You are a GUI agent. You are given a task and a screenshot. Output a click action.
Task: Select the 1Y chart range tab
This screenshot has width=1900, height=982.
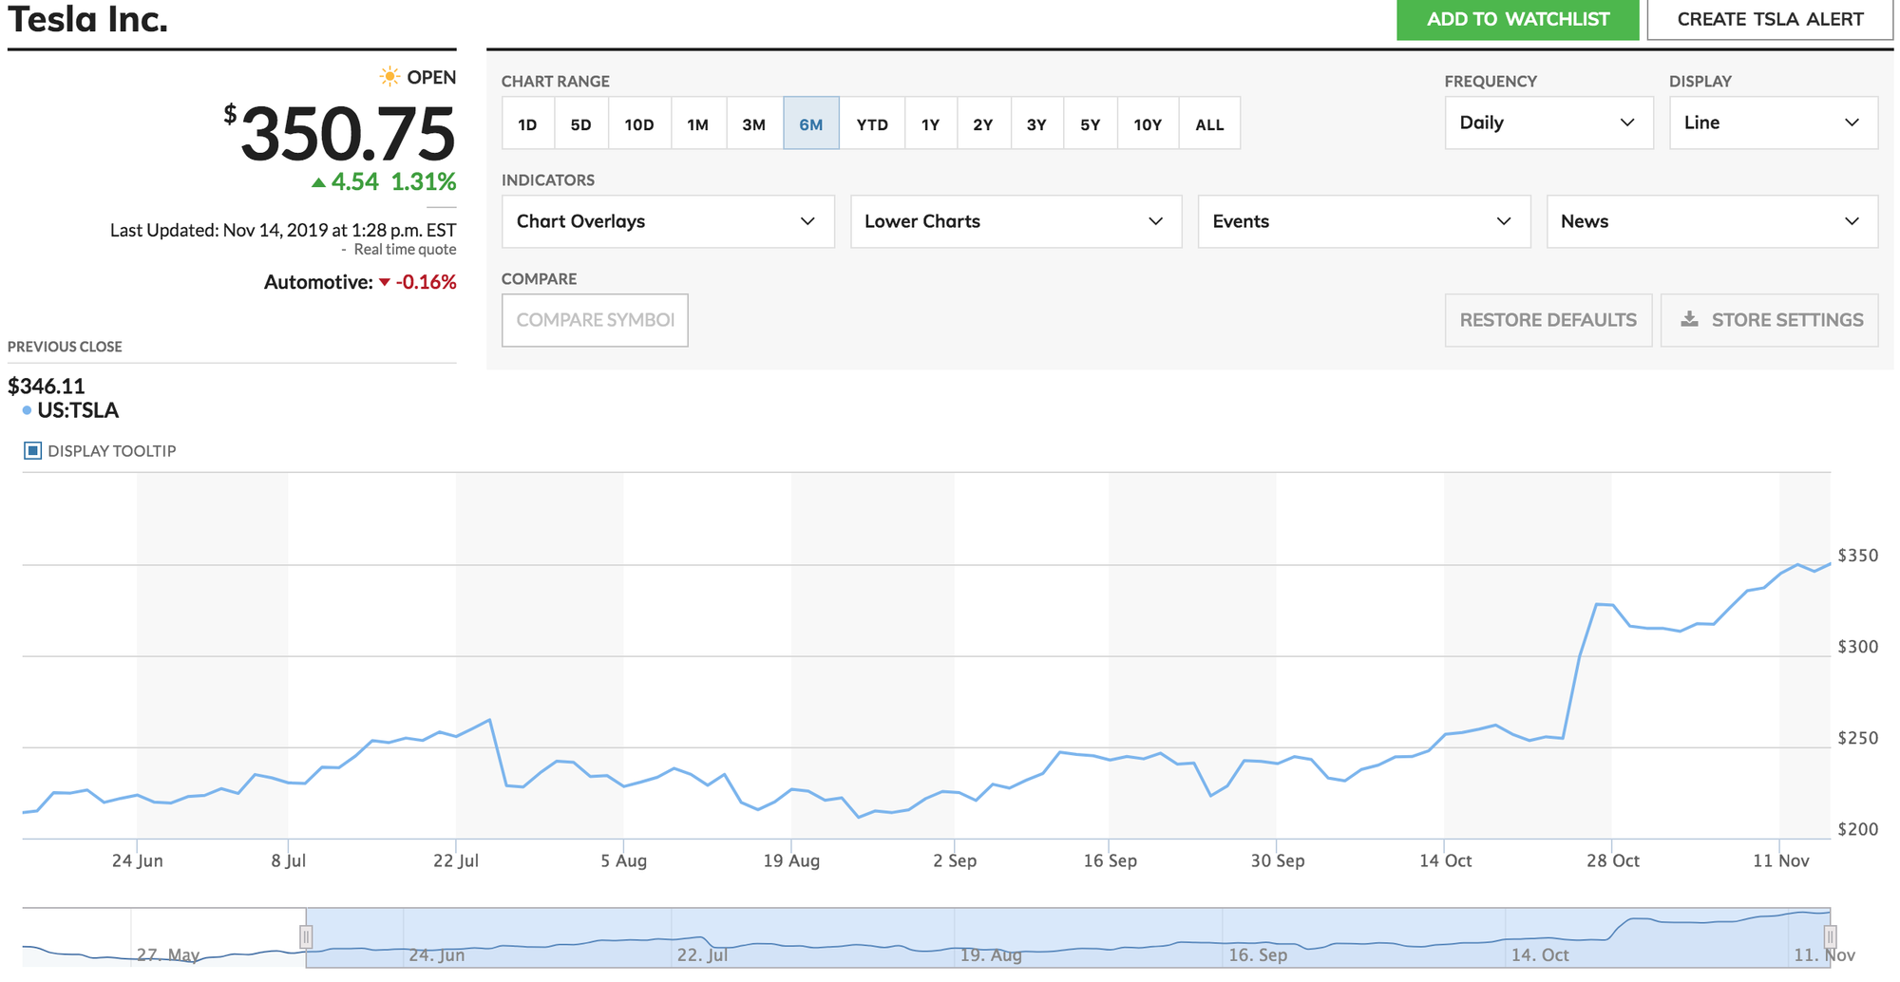[931, 123]
